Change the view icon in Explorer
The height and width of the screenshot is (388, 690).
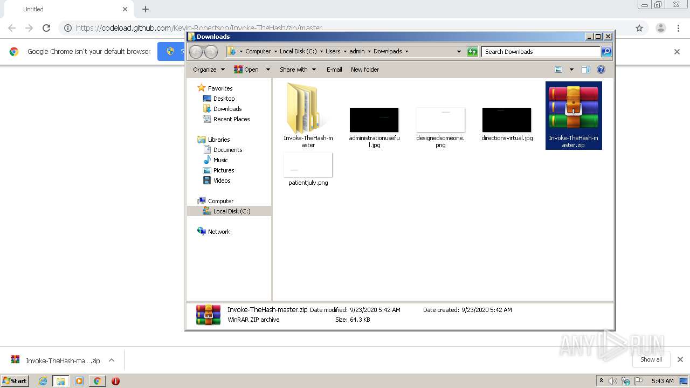pyautogui.click(x=558, y=70)
